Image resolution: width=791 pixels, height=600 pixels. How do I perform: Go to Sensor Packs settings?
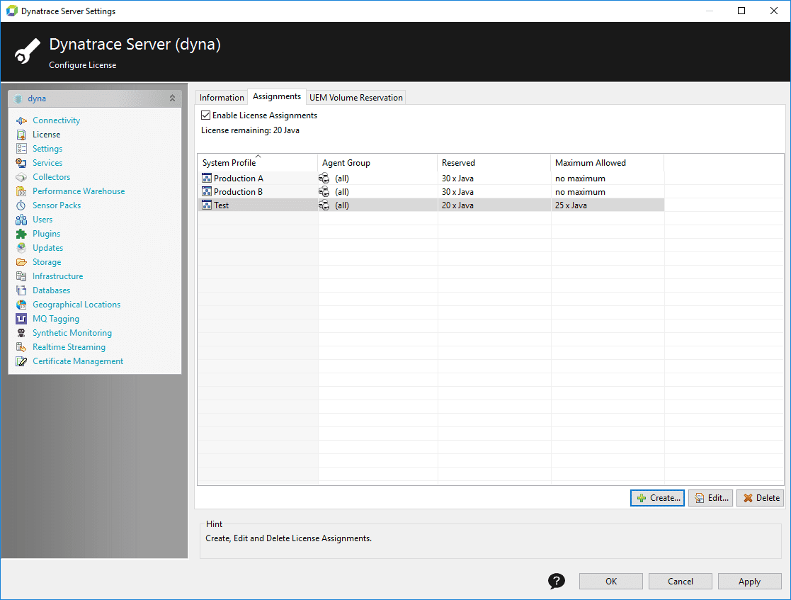tap(57, 205)
